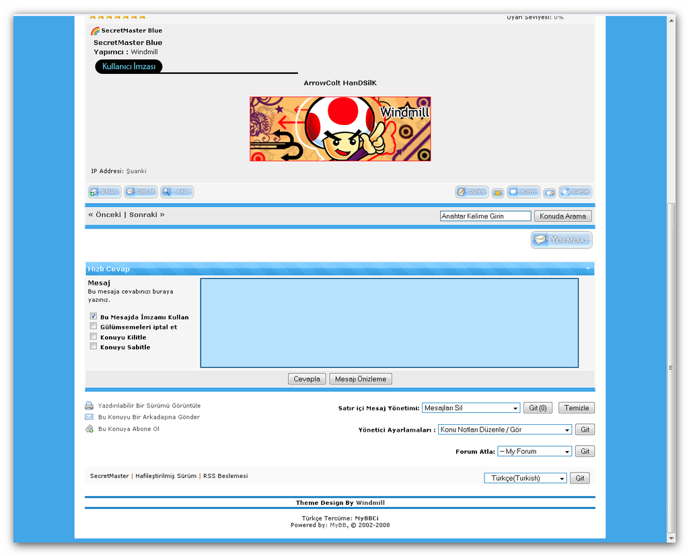689x556 pixels.
Task: Click Git next to Yönetici Ayarlamaları
Action: click(x=585, y=430)
